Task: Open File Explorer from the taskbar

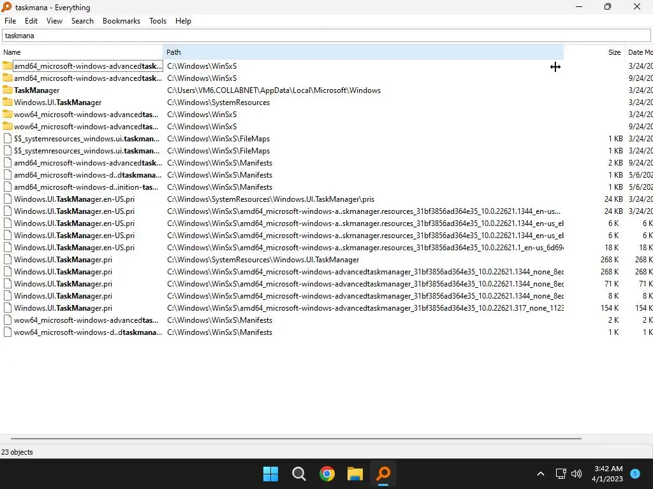Action: (x=355, y=474)
